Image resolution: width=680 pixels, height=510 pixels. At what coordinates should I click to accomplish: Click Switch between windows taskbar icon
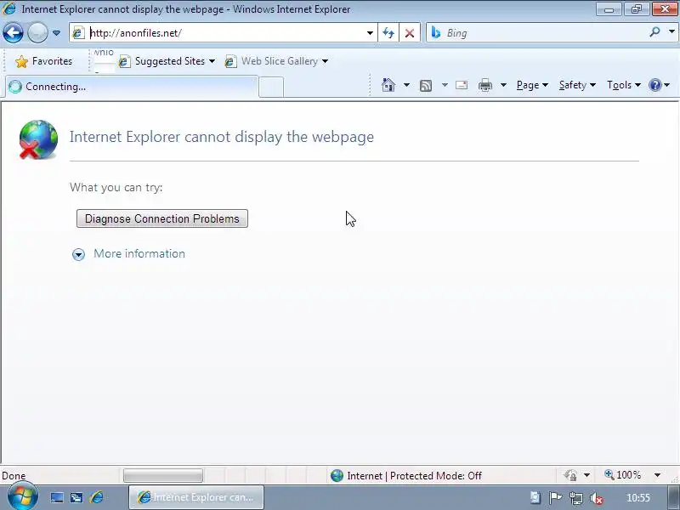point(76,498)
